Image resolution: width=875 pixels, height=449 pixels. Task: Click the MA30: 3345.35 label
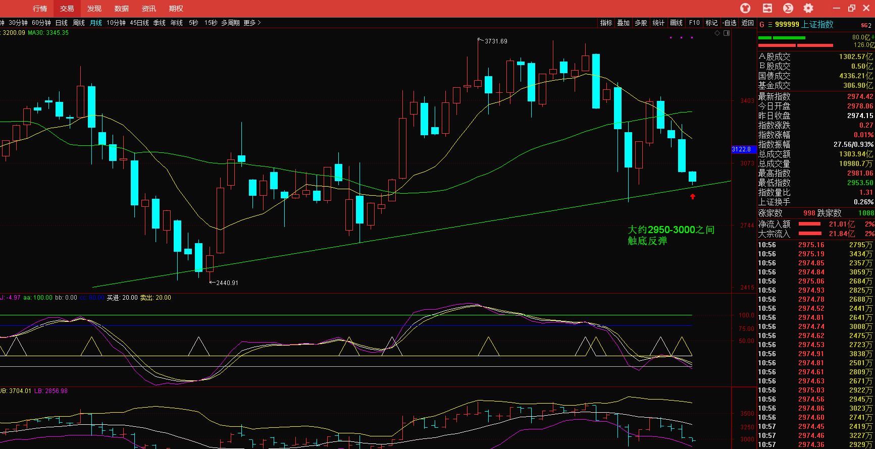tap(48, 33)
